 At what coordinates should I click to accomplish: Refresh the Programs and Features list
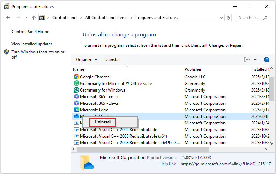click(x=228, y=18)
